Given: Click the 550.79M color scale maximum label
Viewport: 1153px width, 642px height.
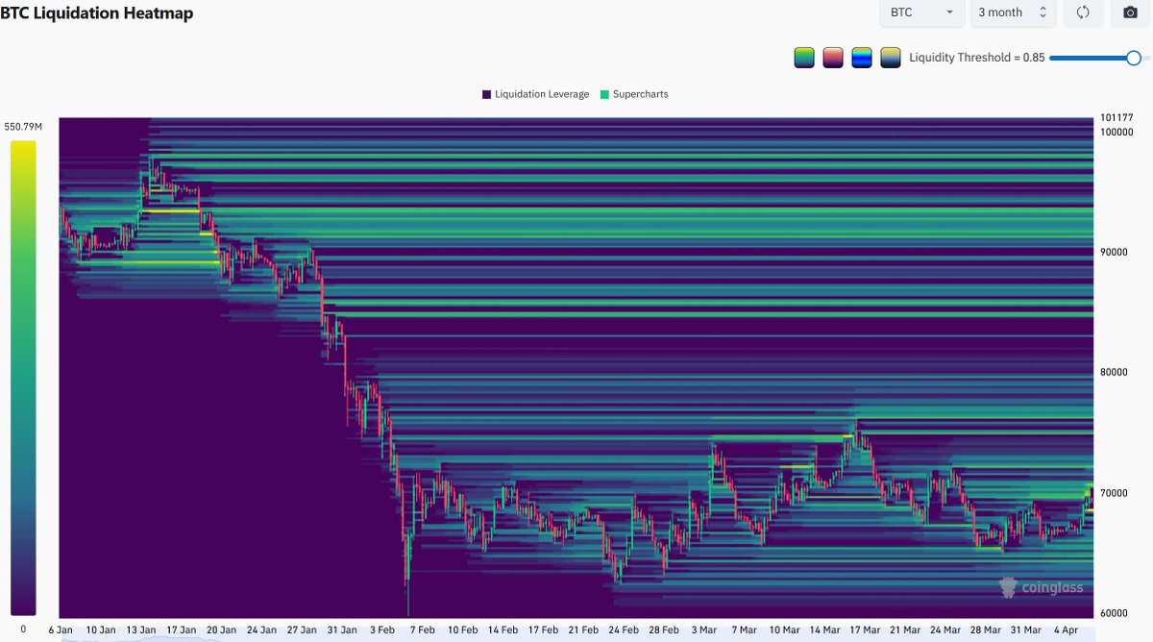Looking at the screenshot, I should point(23,127).
